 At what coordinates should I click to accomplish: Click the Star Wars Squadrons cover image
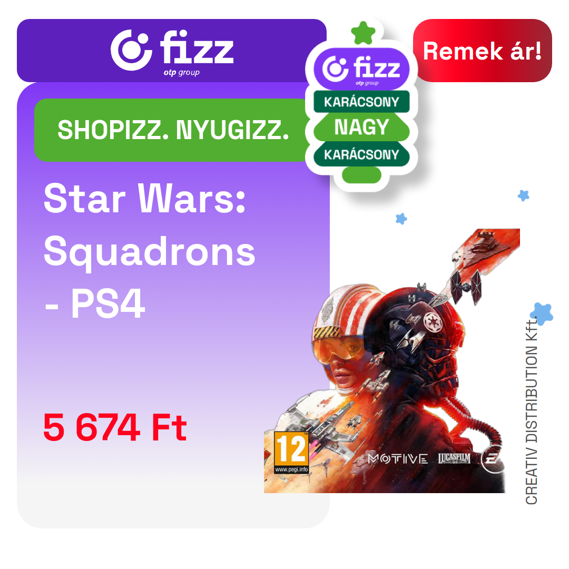(392, 361)
